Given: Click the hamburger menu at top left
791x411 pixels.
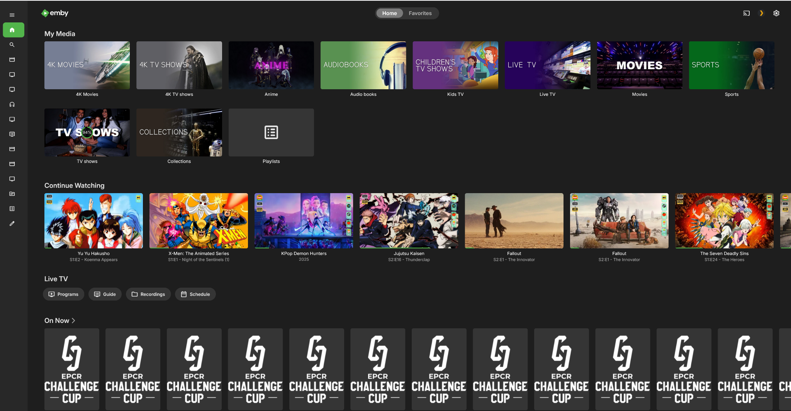Looking at the screenshot, I should (12, 15).
